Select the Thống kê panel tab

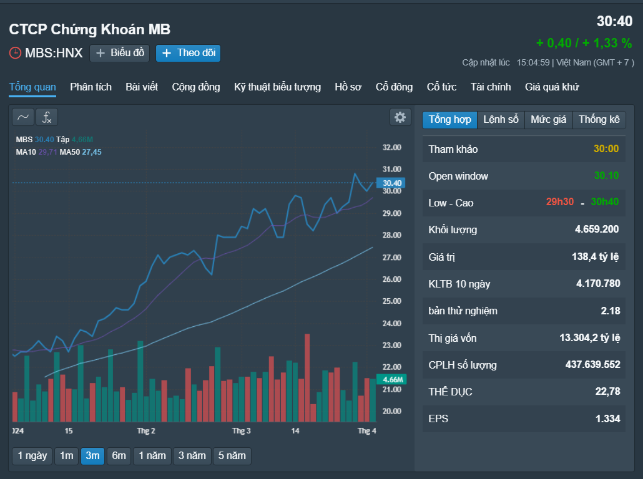pos(599,120)
